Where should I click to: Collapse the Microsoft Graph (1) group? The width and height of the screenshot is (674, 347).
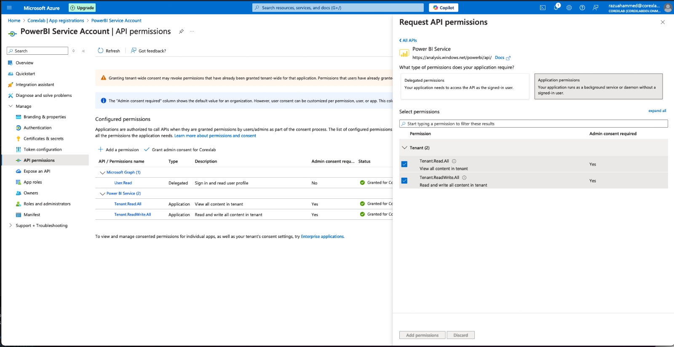point(102,173)
